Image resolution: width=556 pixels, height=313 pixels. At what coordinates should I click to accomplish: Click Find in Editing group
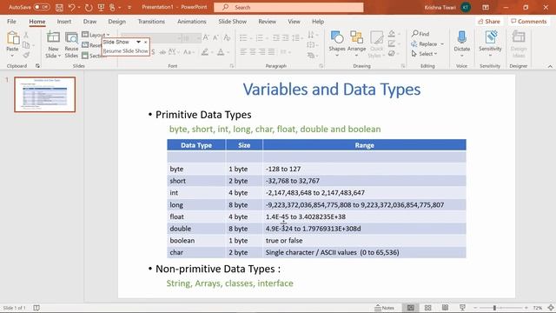(420, 34)
